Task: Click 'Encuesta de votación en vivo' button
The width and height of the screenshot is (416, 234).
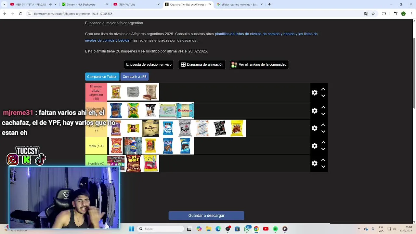Action: [149, 64]
